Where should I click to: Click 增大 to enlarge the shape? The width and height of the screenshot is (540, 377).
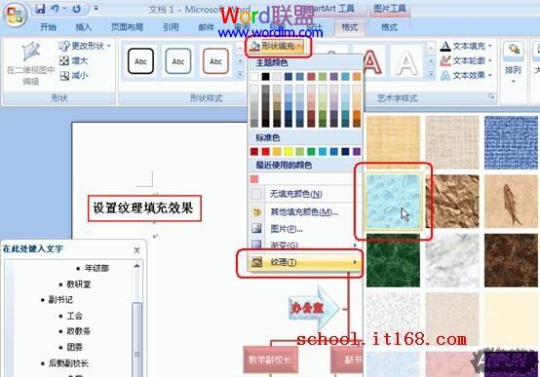point(74,61)
